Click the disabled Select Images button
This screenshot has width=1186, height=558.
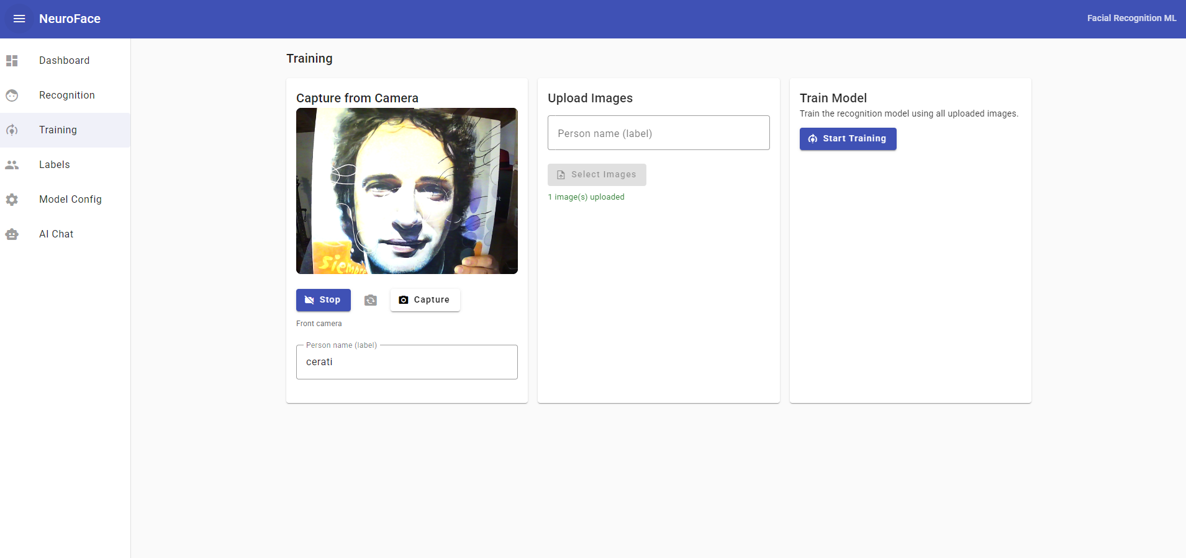(x=596, y=174)
